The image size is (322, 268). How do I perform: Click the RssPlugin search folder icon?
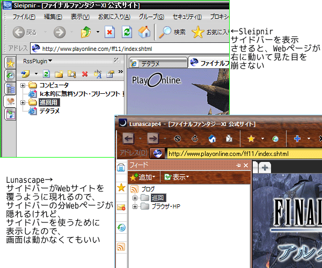[72, 74]
